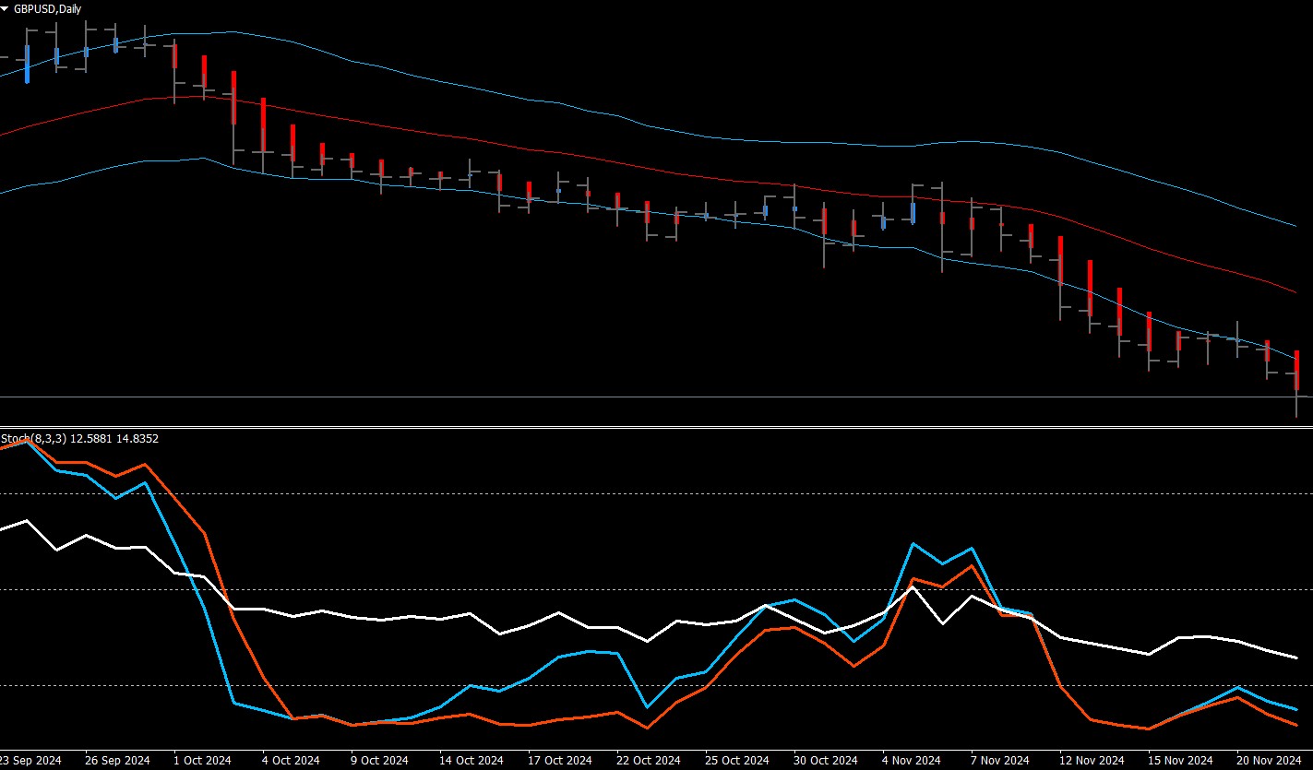1313x770 pixels.
Task: Click the 12 Nov 2024 date label
Action: click(x=1092, y=761)
